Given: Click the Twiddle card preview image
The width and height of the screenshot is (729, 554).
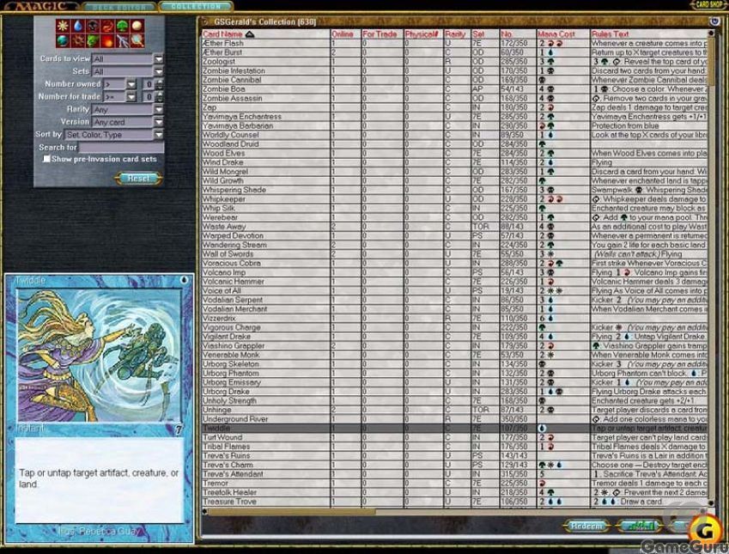Looking at the screenshot, I should point(99,355).
